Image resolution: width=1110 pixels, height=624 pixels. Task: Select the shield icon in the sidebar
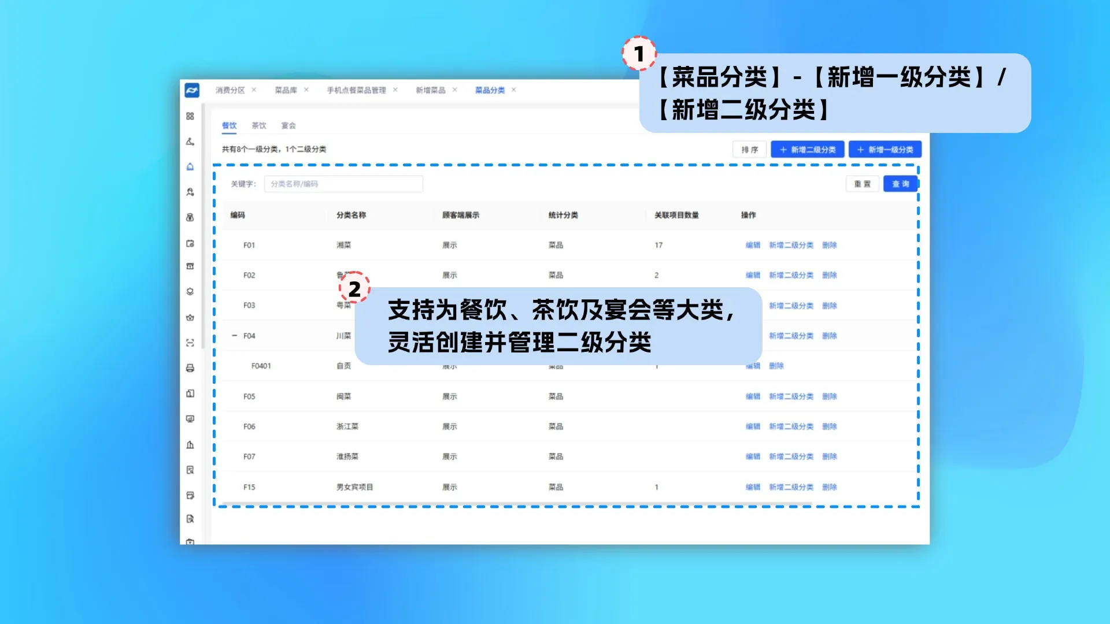191,292
